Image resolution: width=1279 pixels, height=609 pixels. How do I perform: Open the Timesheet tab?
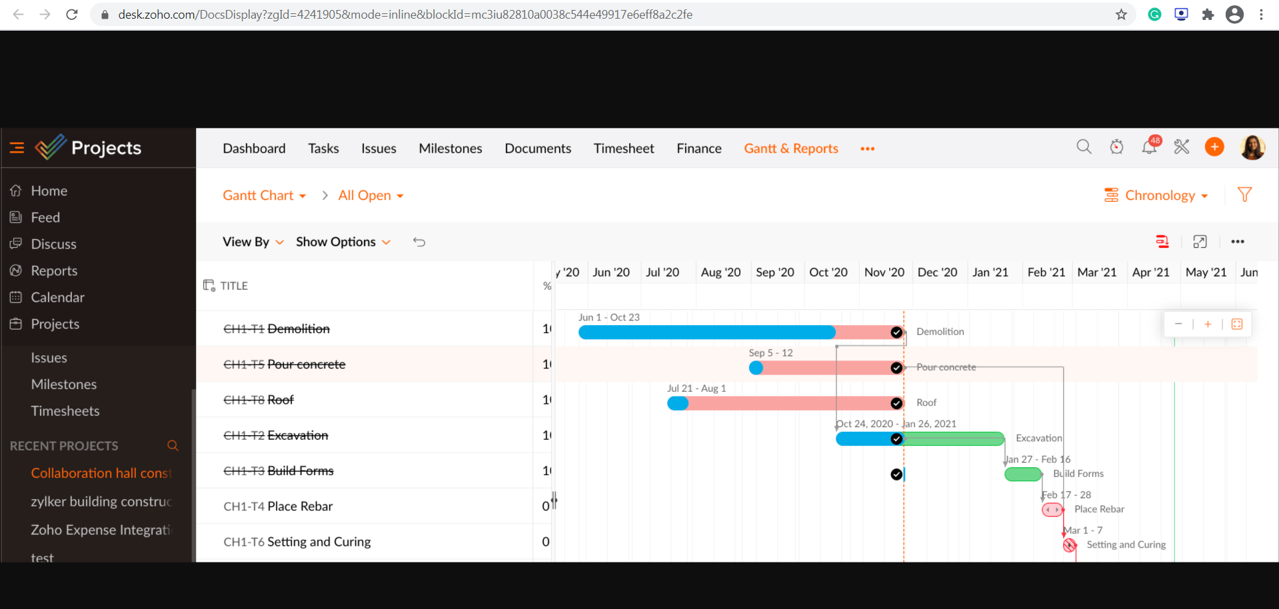point(624,149)
